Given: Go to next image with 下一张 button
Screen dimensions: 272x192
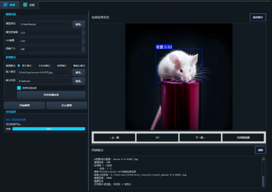Looking at the screenshot, I should pyautogui.click(x=200, y=138).
